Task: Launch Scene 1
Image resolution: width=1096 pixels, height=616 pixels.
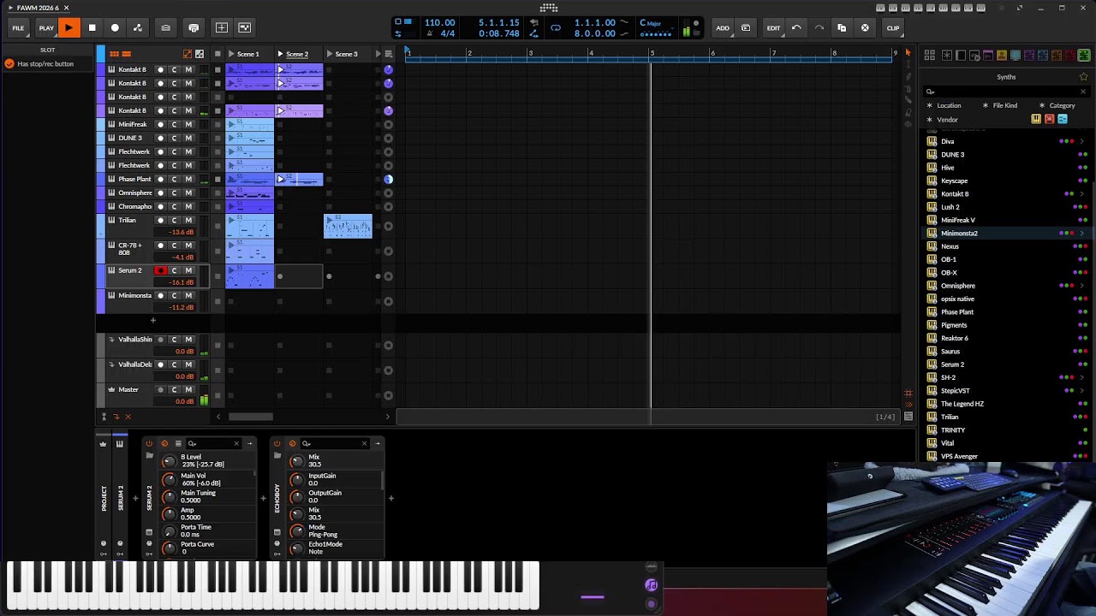Action: pyautogui.click(x=230, y=54)
